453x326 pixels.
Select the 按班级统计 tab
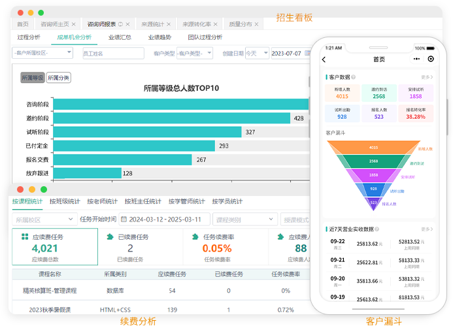pos(65,201)
